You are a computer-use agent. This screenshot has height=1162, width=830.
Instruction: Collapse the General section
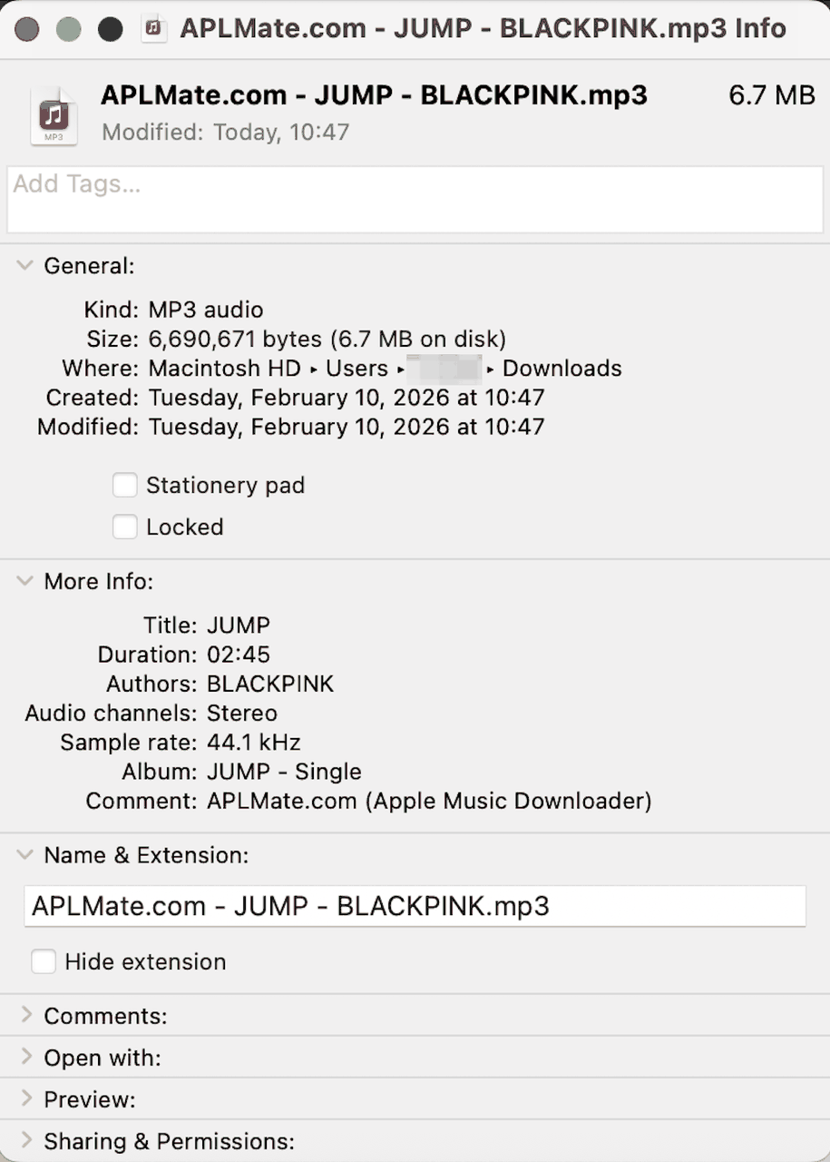point(24,265)
